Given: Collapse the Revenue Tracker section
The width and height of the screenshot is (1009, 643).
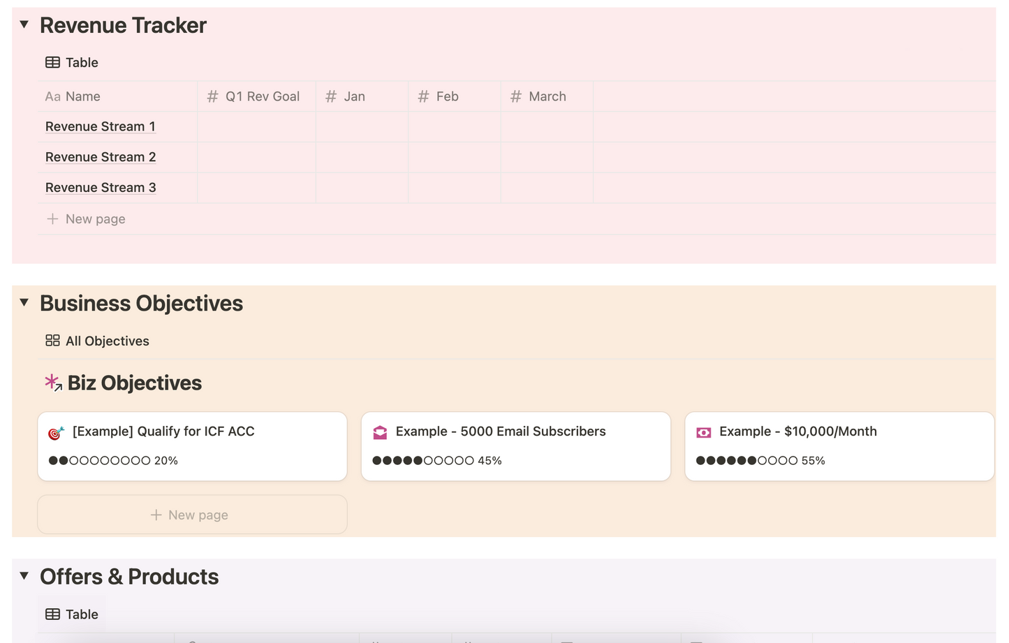Looking at the screenshot, I should tap(24, 24).
